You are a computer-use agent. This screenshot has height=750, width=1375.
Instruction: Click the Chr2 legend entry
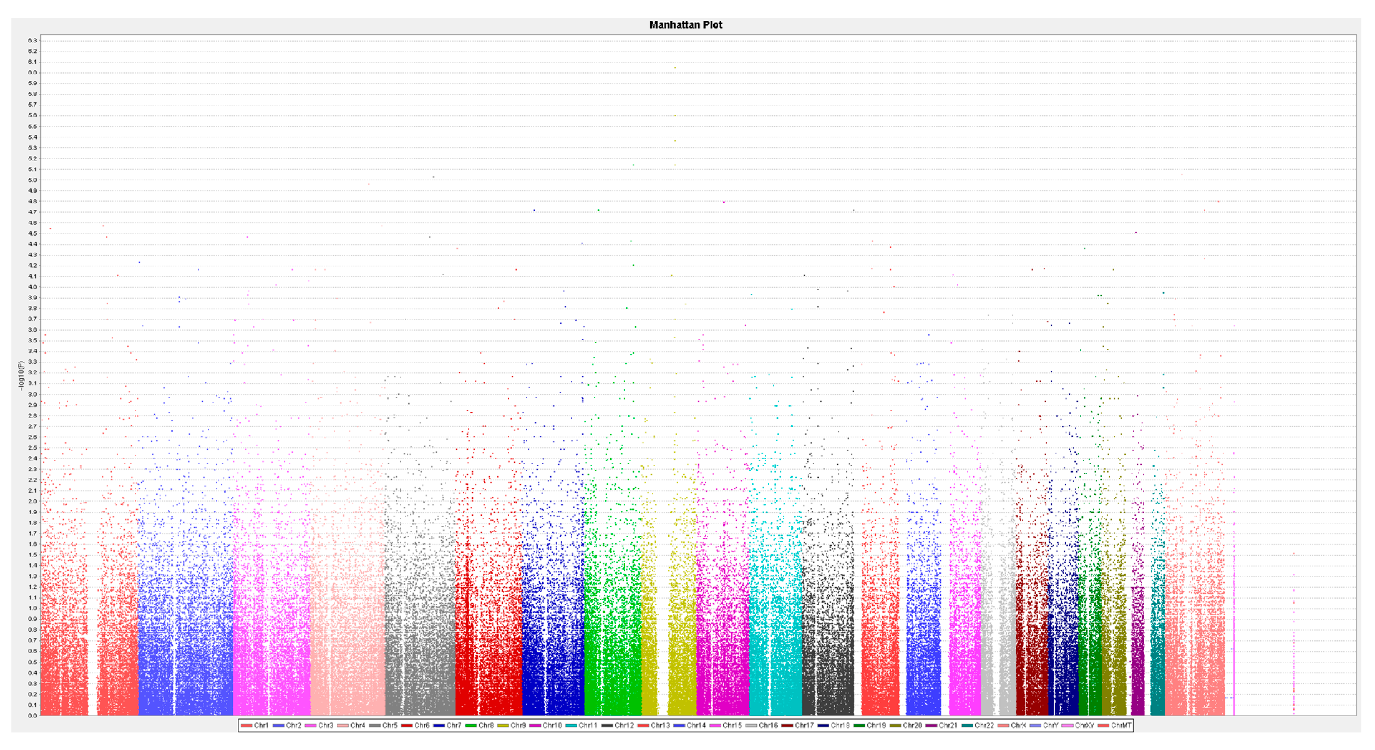click(293, 725)
